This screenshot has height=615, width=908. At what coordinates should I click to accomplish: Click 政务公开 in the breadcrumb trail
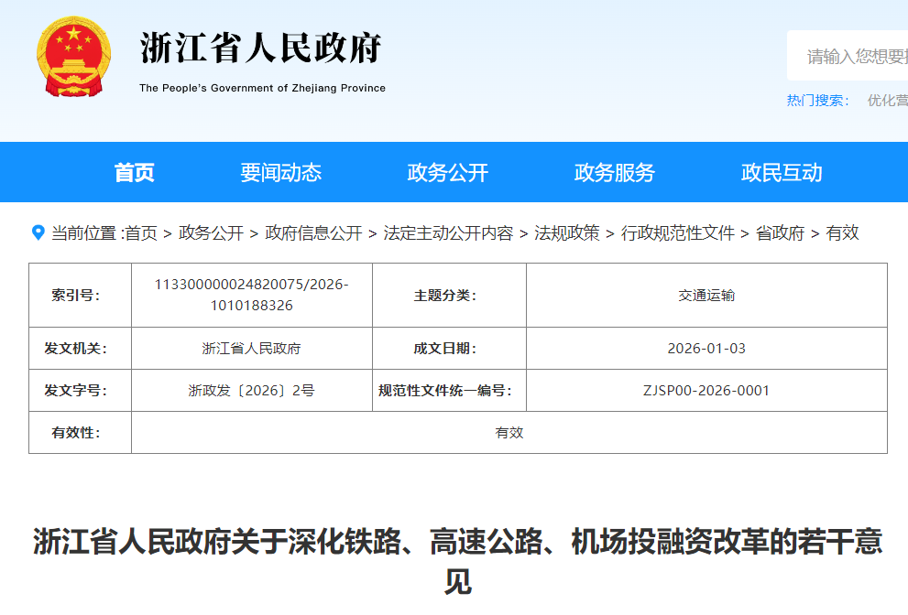tap(211, 233)
